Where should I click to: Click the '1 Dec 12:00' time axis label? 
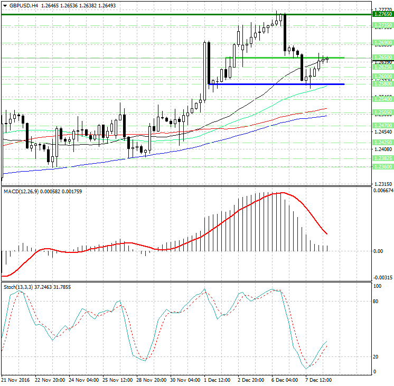coord(217,380)
